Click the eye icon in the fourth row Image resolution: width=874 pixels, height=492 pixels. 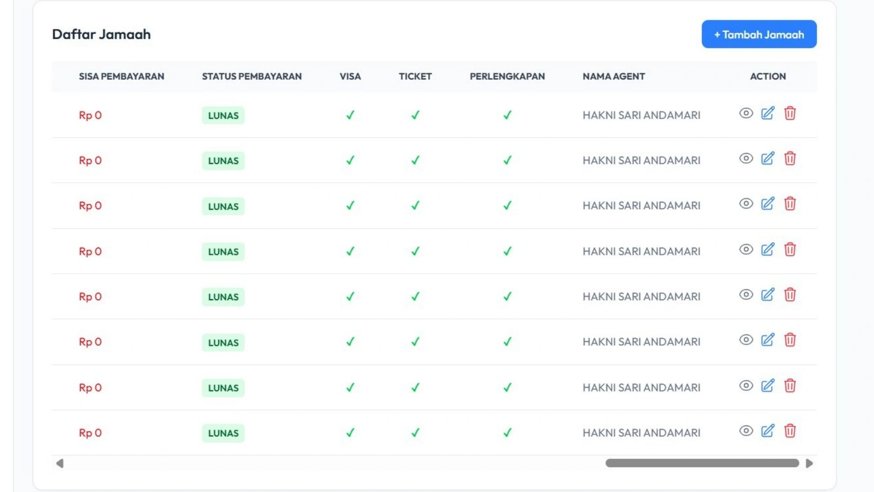click(746, 250)
